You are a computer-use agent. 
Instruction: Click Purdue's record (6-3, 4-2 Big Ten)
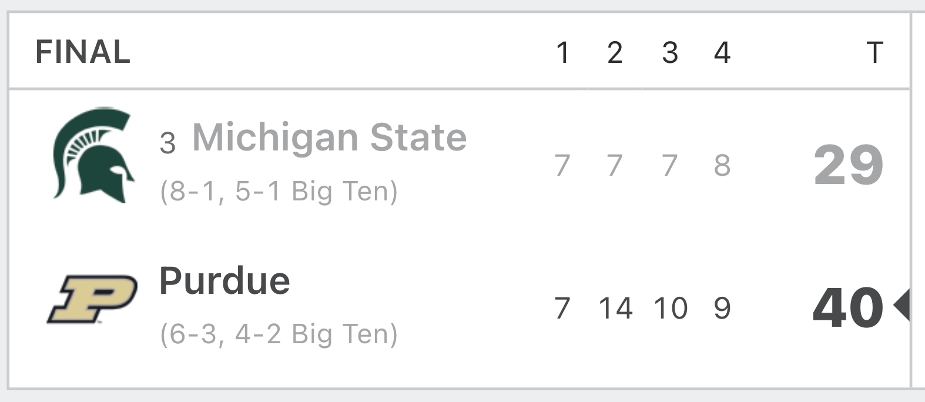pos(279,334)
